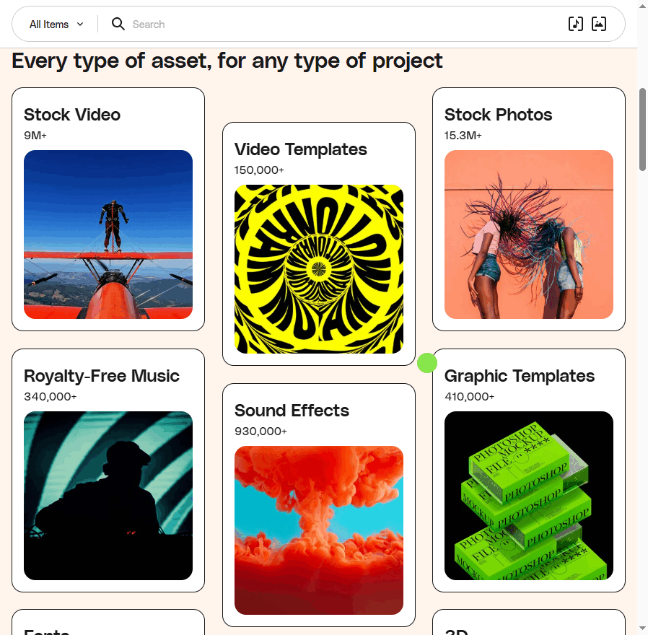Click the scrollbar up arrow
648x635 pixels.
642,6
